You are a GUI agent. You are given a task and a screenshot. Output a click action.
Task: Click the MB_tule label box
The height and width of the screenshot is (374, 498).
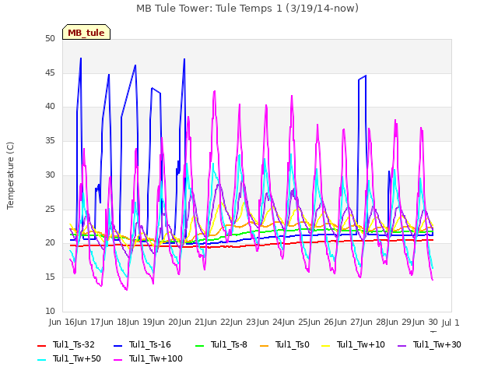tap(86, 32)
